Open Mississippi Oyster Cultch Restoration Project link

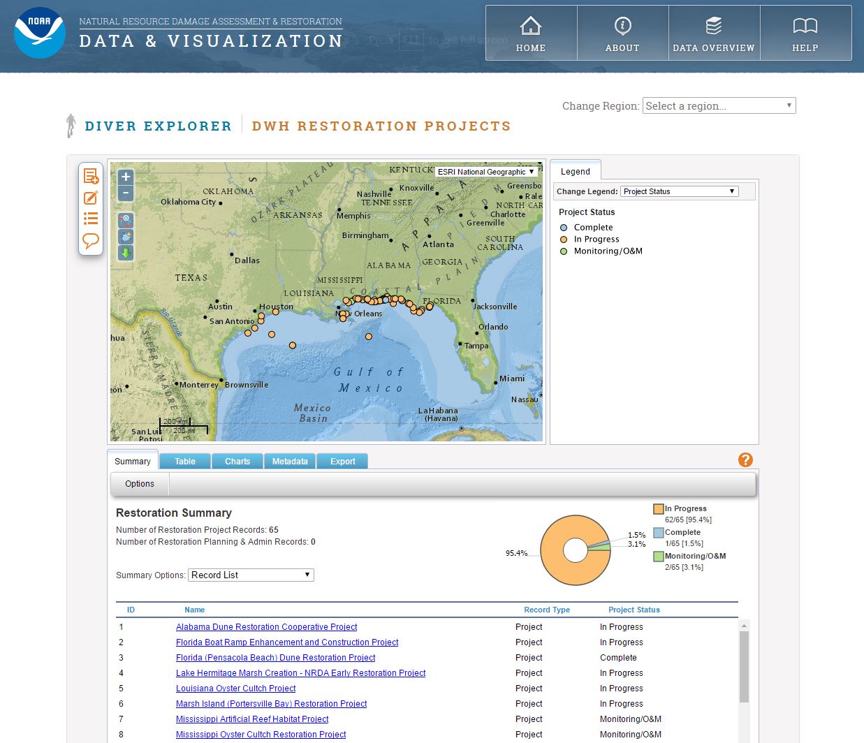[261, 735]
